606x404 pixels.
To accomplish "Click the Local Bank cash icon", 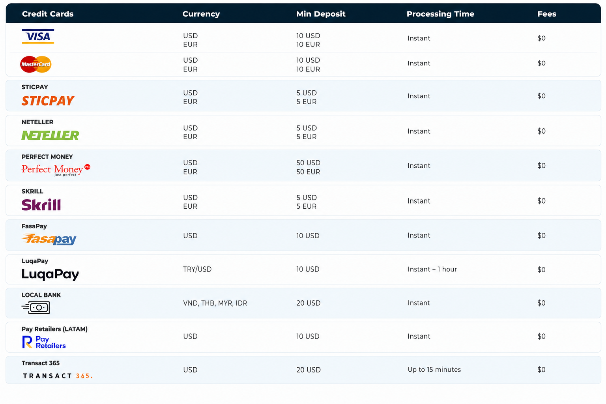I will [36, 307].
